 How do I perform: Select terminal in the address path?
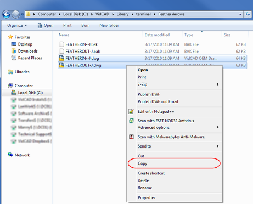tap(143, 14)
